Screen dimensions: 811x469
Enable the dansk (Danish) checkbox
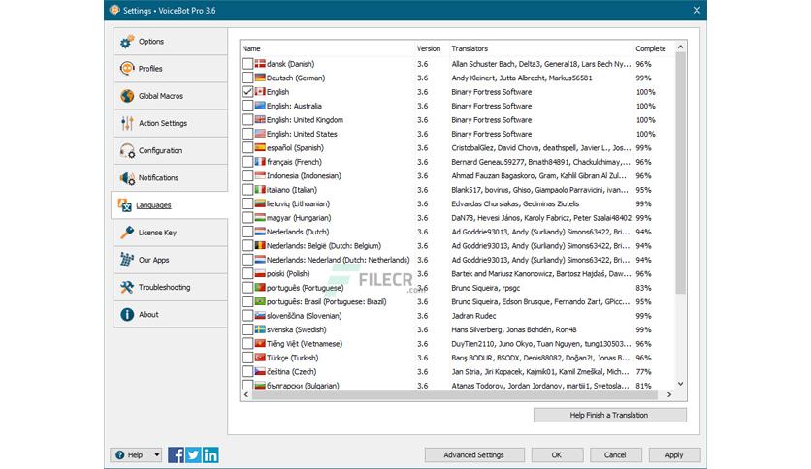(x=247, y=64)
